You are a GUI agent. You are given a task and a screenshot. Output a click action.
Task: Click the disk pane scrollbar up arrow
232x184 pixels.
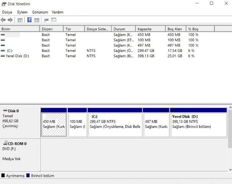[x=230, y=107]
